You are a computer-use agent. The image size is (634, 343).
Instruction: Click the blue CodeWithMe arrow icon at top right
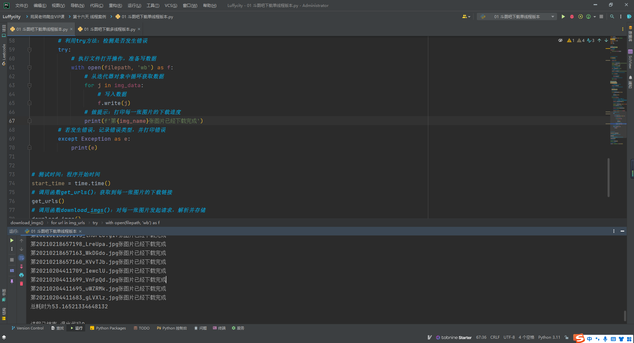point(629,17)
